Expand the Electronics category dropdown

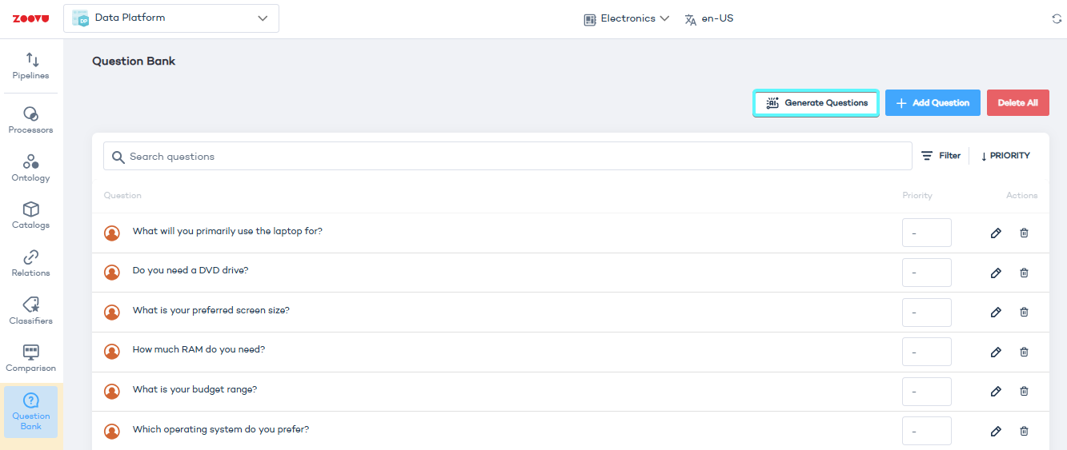coord(627,18)
